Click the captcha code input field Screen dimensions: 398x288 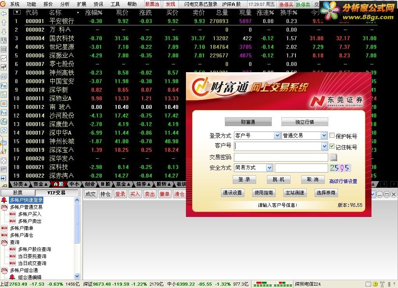[301, 168]
